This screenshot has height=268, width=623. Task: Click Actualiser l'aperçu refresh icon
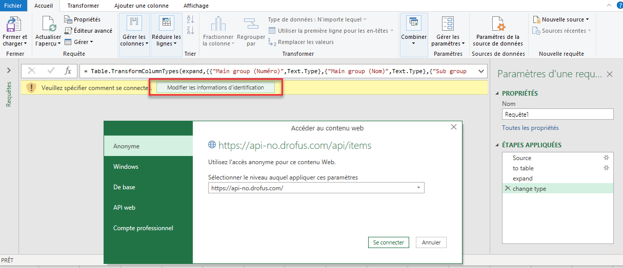point(48,24)
